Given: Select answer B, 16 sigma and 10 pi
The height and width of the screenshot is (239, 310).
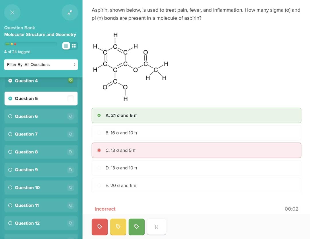Looking at the screenshot, I should [x=196, y=133].
